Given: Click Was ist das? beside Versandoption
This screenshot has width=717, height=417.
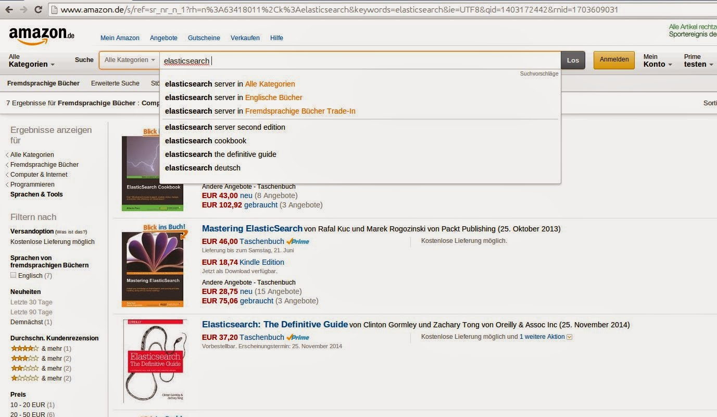Looking at the screenshot, I should (71, 232).
